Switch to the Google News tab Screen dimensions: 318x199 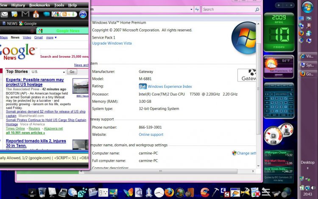pyautogui.click(x=62, y=31)
